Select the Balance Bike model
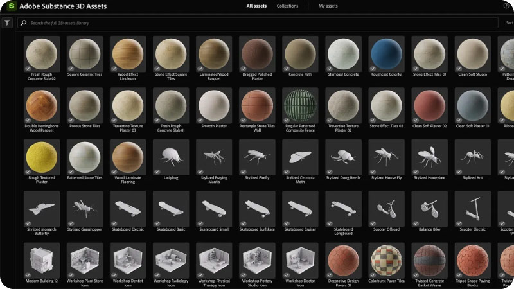 (429, 209)
